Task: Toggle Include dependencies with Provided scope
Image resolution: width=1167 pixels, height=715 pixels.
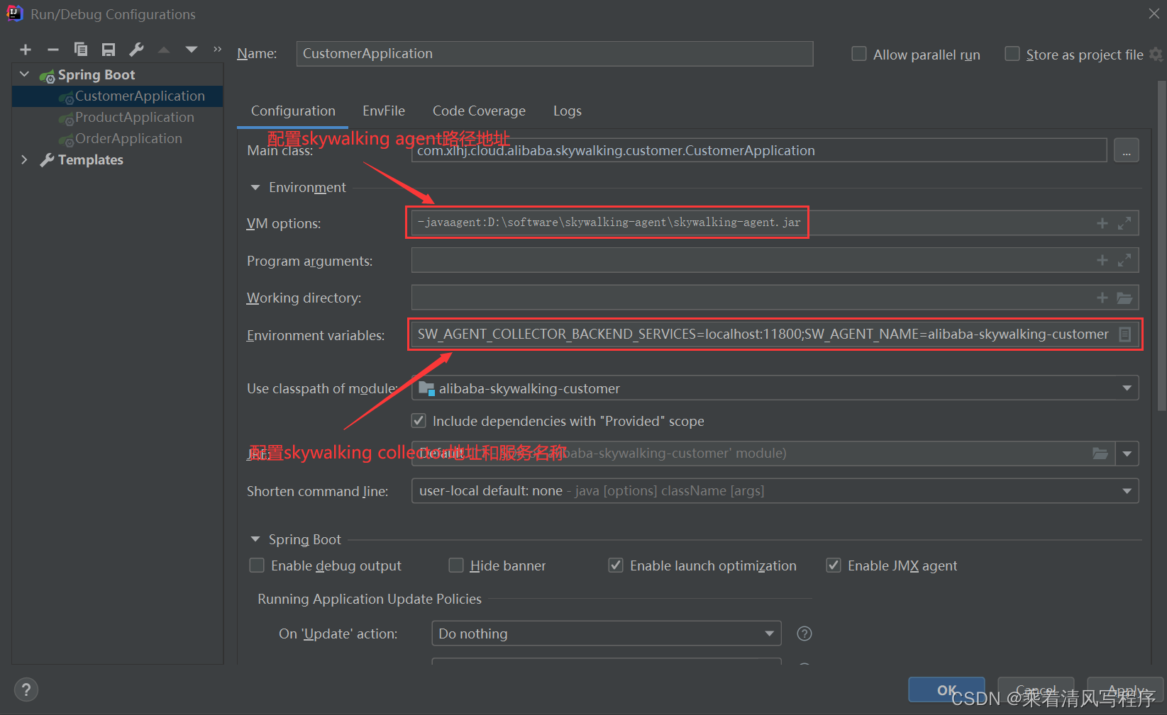Action: click(419, 421)
